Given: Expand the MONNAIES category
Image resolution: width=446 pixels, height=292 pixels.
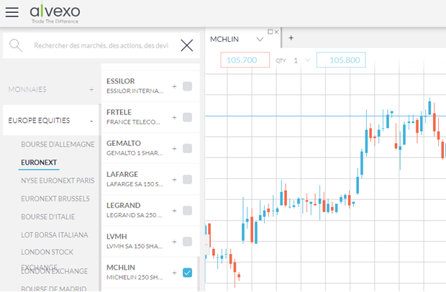Looking at the screenshot, I should click(x=91, y=90).
